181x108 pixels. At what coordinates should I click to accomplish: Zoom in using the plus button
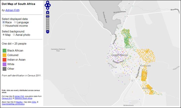tap(48, 12)
